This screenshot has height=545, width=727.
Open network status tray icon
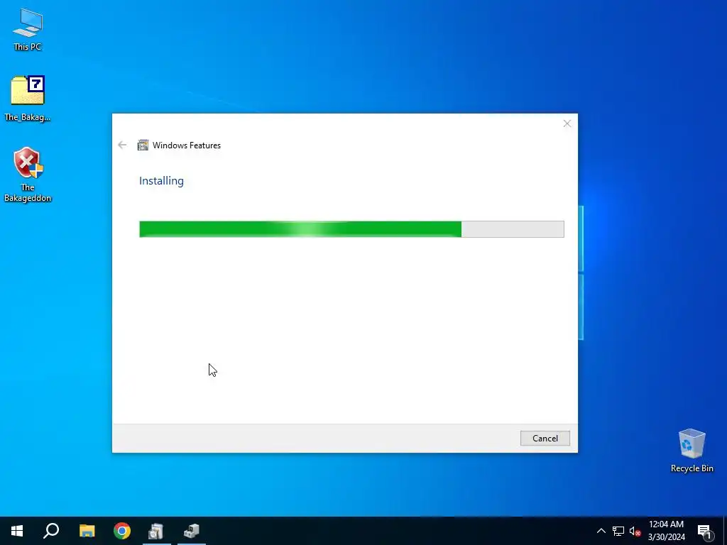[x=618, y=531]
